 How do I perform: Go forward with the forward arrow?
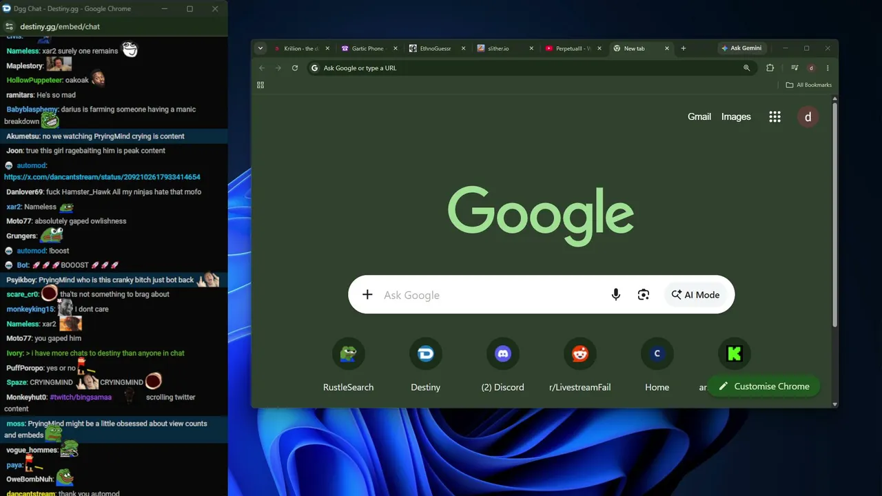point(278,68)
